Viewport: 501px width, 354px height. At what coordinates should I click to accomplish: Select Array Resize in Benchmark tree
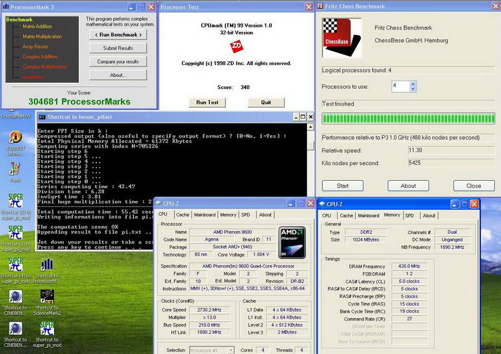[35, 47]
